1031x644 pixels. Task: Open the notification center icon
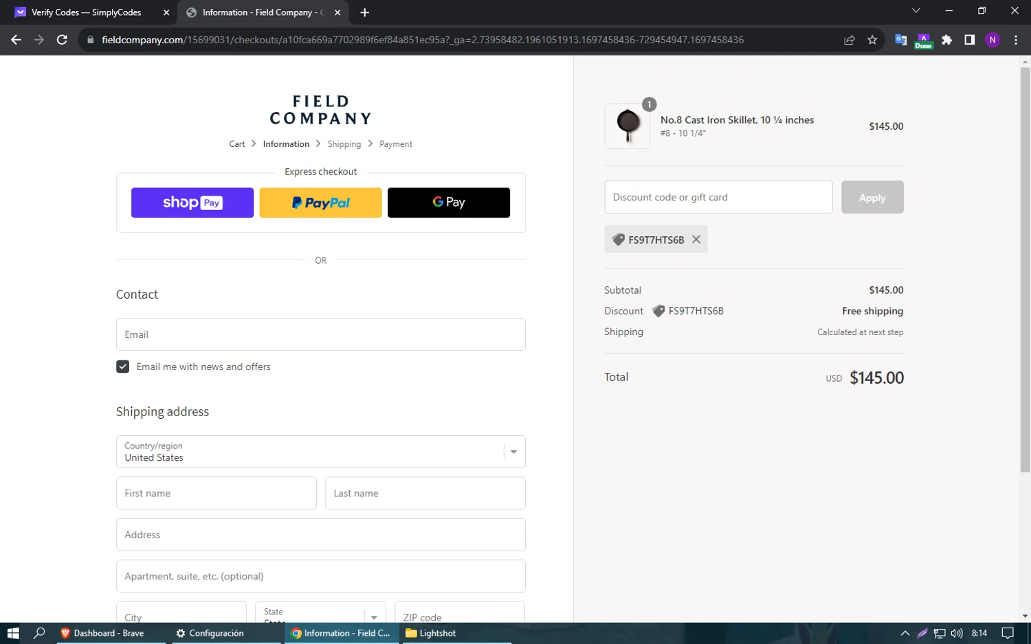pos(1008,633)
